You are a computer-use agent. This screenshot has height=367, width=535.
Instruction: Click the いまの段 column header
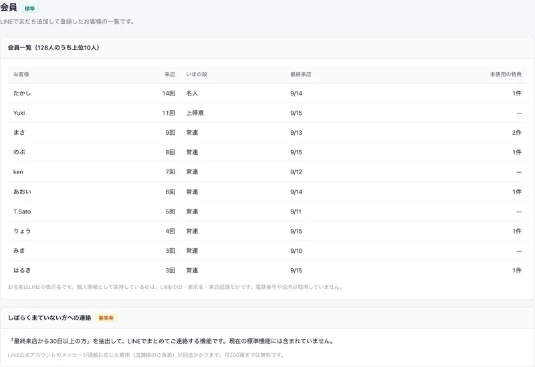pyautogui.click(x=197, y=74)
